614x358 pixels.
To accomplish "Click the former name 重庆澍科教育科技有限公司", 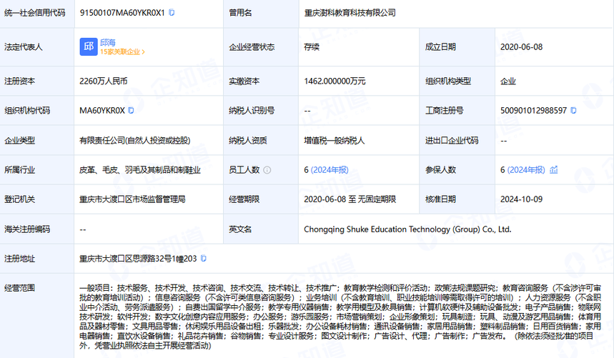I will coord(350,13).
